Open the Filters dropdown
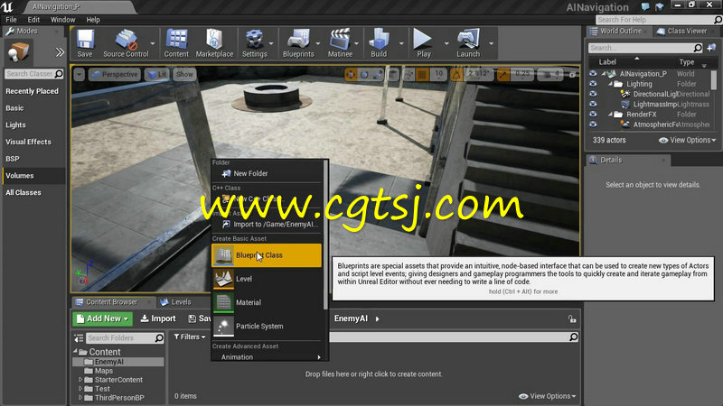723x406 pixels. [190, 337]
